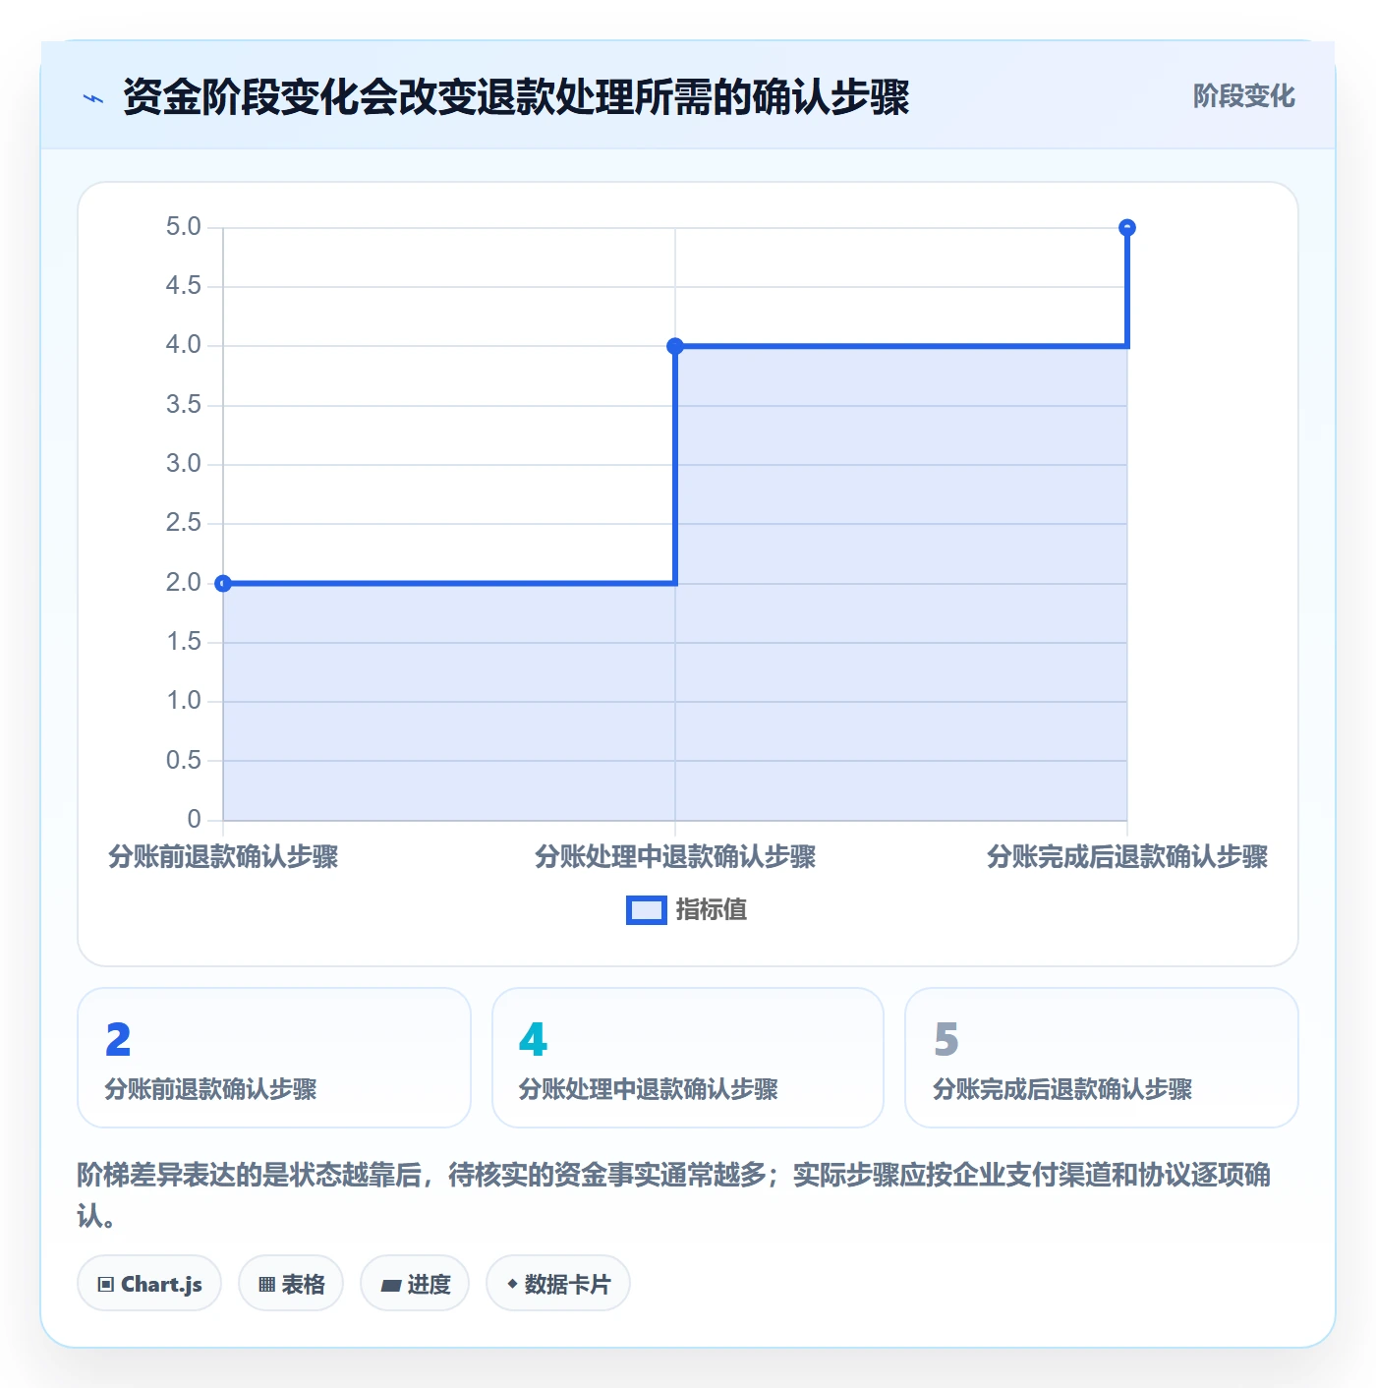Image resolution: width=1376 pixels, height=1388 pixels.
Task: Click the y-axis tick label 0
Action: point(194,819)
